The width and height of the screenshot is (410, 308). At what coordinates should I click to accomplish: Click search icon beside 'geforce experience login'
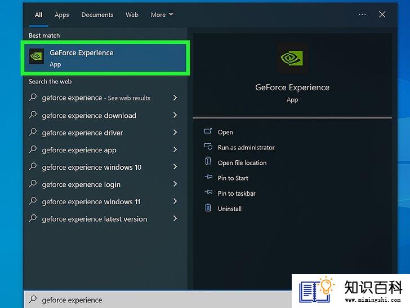pos(33,184)
